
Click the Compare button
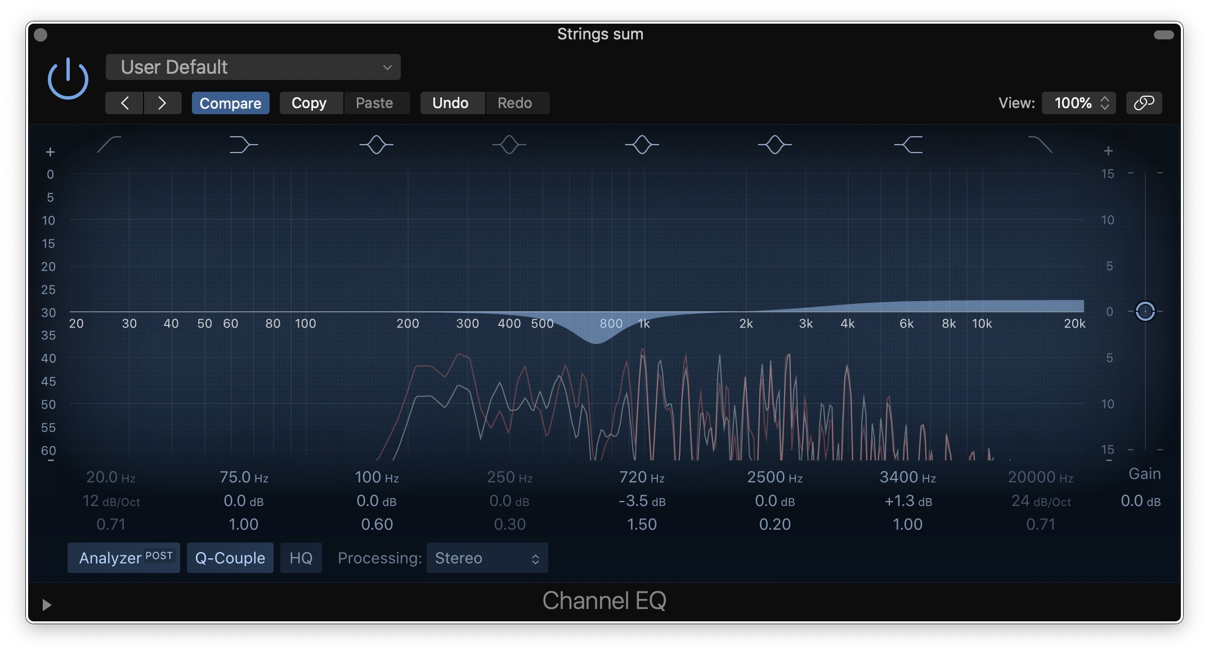coord(230,103)
